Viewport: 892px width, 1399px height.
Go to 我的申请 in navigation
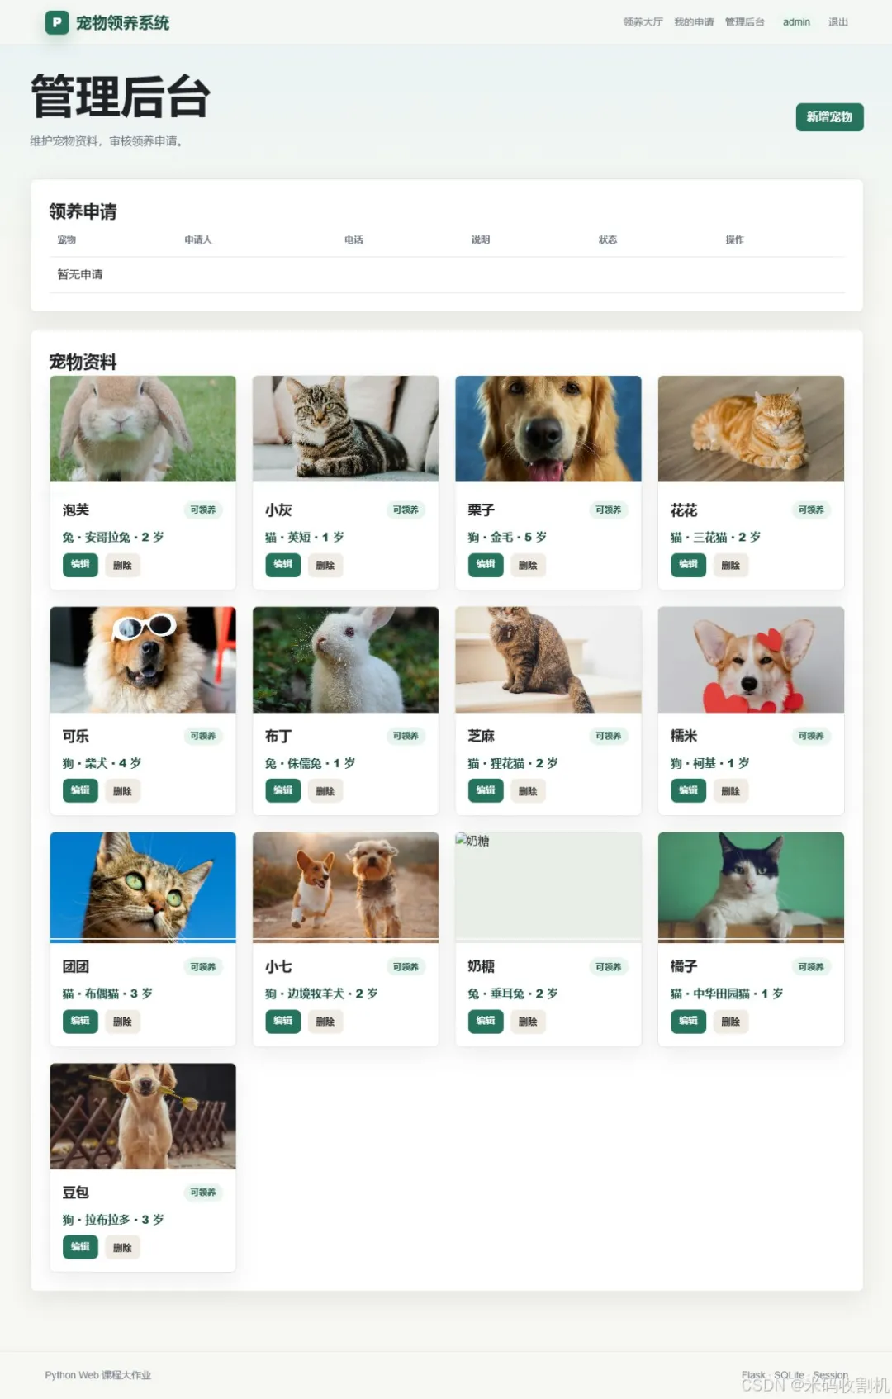pyautogui.click(x=694, y=22)
